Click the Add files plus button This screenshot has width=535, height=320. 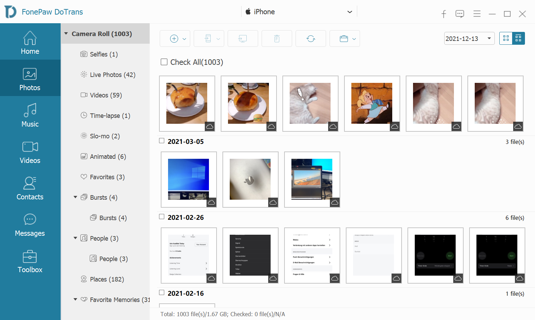pos(174,38)
